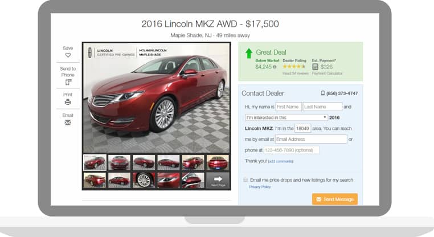Check Email me price drops checkbox
Screen dimensions: 434x237
tap(245, 180)
